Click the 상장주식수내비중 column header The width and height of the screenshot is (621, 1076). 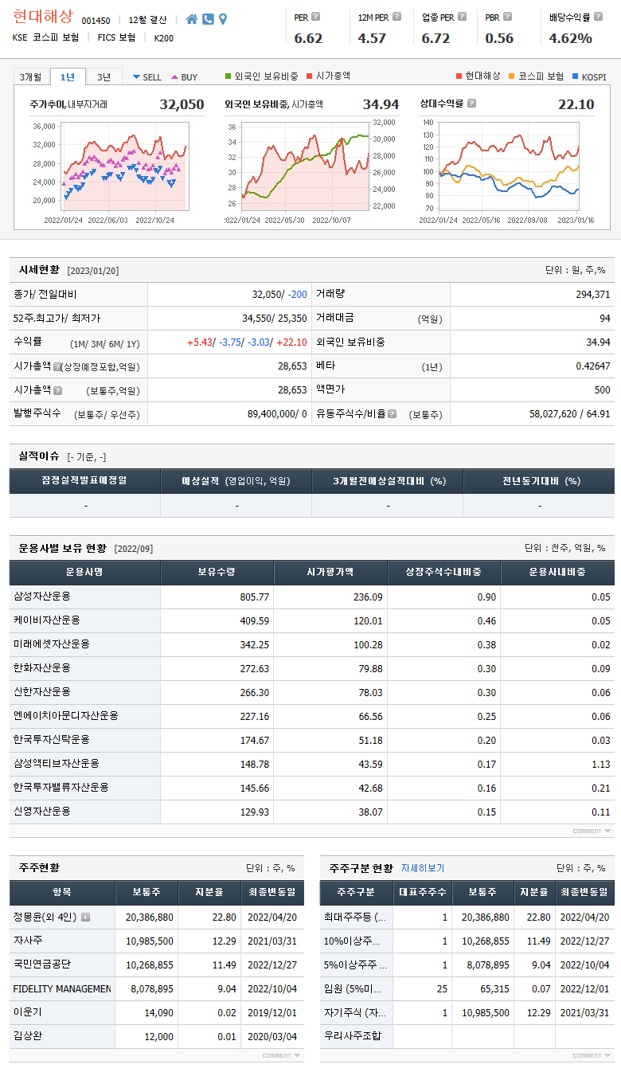click(x=443, y=572)
